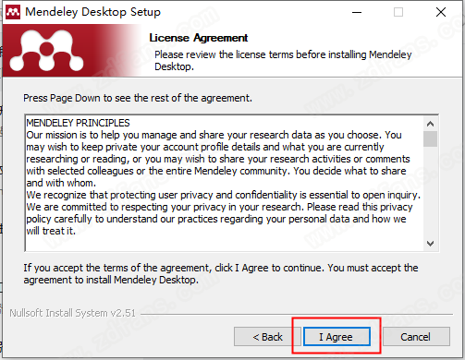The width and height of the screenshot is (465, 360).
Task: Minimize the Mendeley Desktop Setup window
Action: point(357,12)
